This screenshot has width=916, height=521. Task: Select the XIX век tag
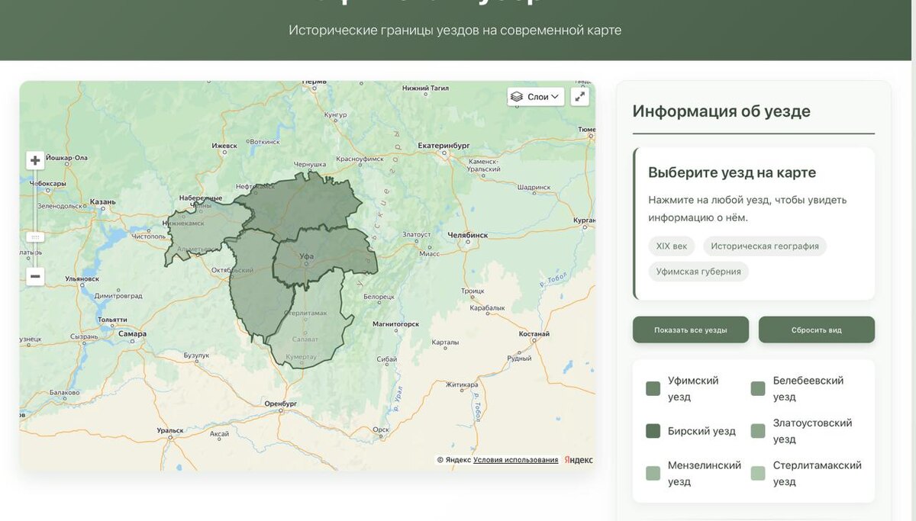[672, 246]
